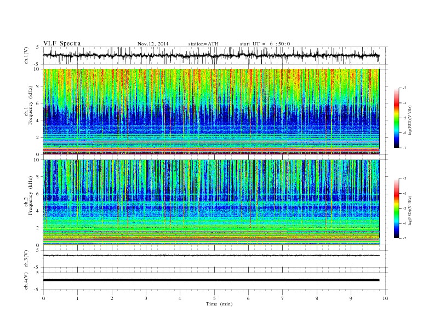Click the '-3' tick on ch.2 colorbar

(x=404, y=178)
